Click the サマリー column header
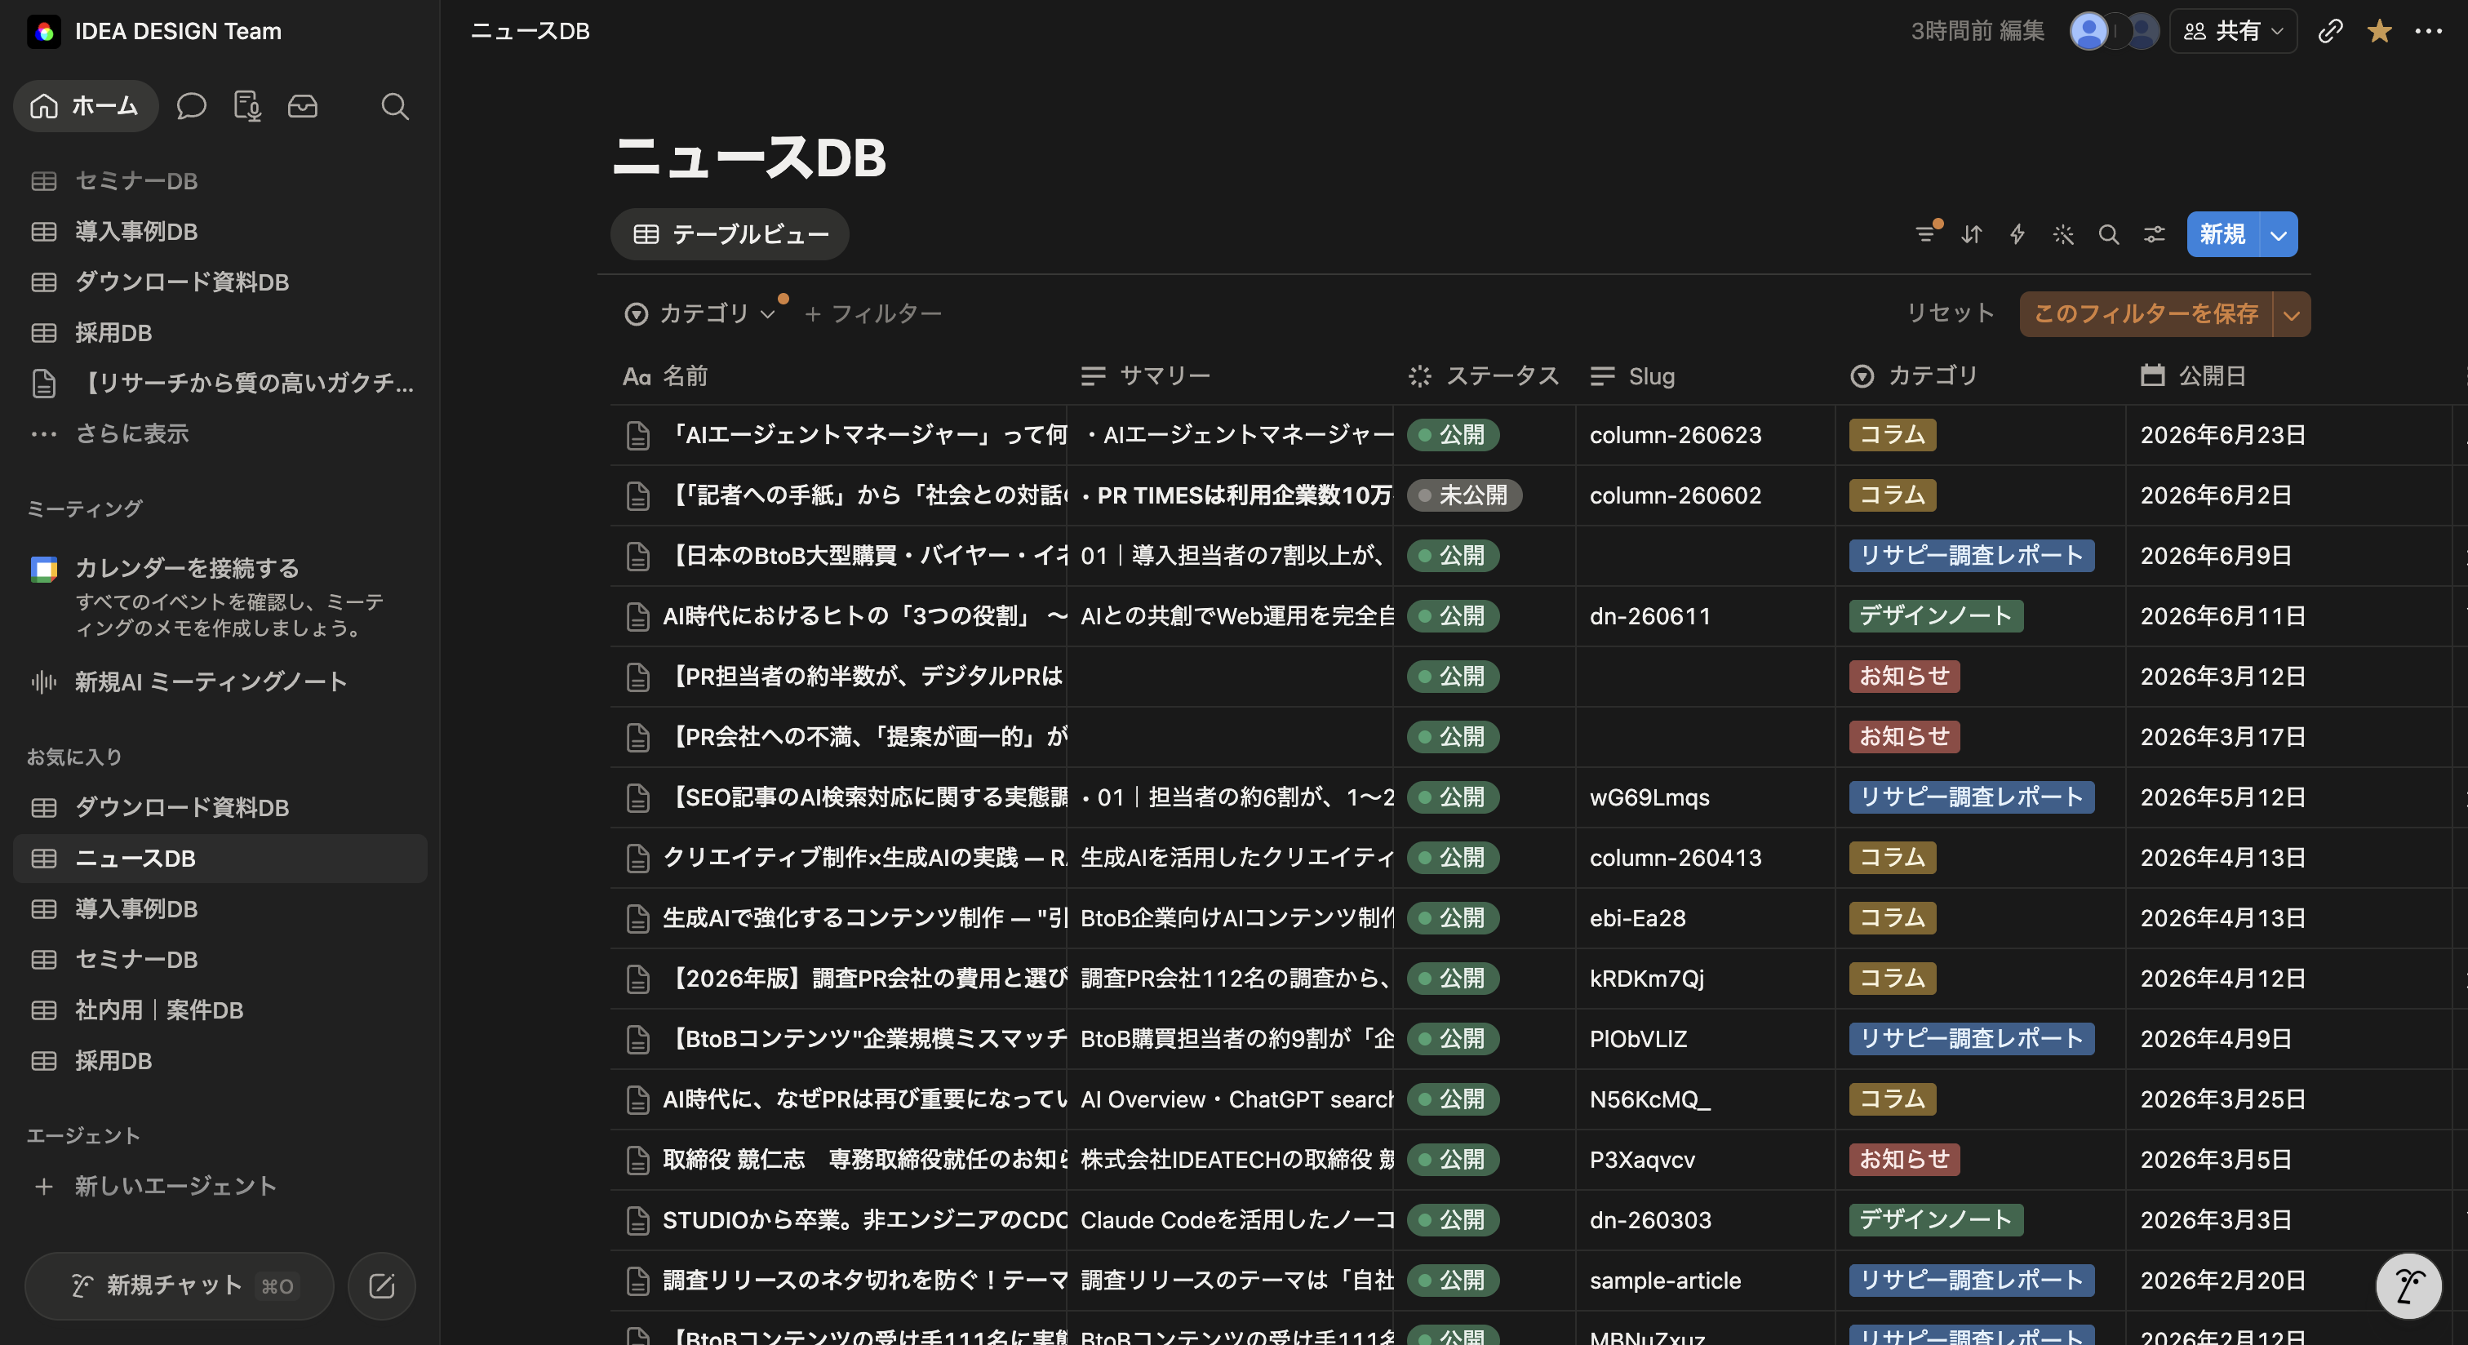Image resolution: width=2468 pixels, height=1345 pixels. pos(1146,375)
